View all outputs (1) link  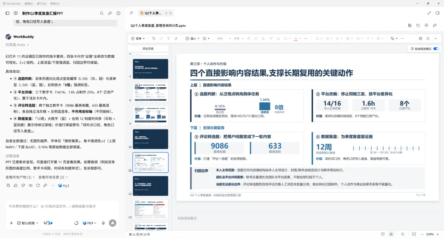[x=20, y=177]
